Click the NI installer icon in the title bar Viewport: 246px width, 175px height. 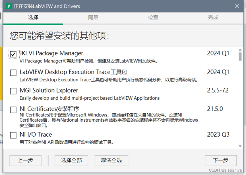click(x=8, y=6)
